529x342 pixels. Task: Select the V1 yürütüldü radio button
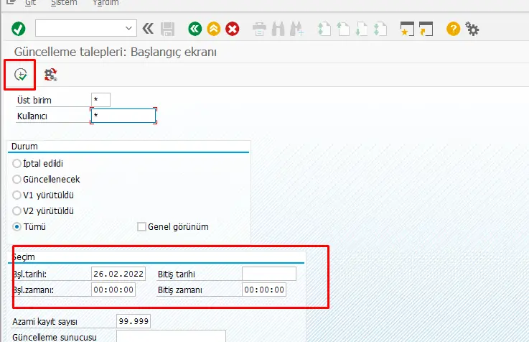pos(17,195)
